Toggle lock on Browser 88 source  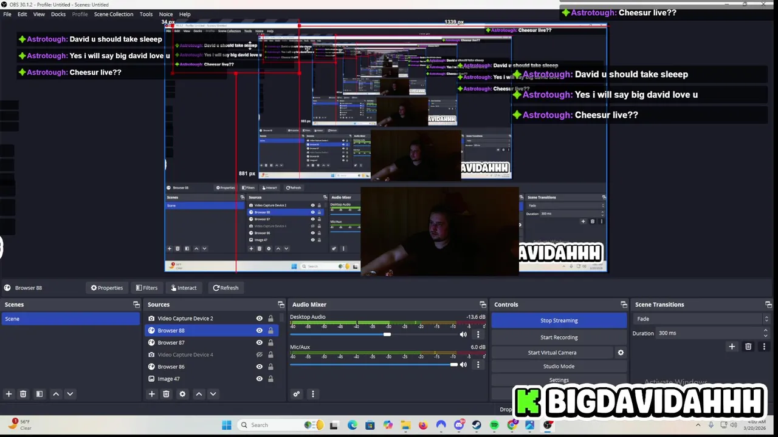pos(270,331)
